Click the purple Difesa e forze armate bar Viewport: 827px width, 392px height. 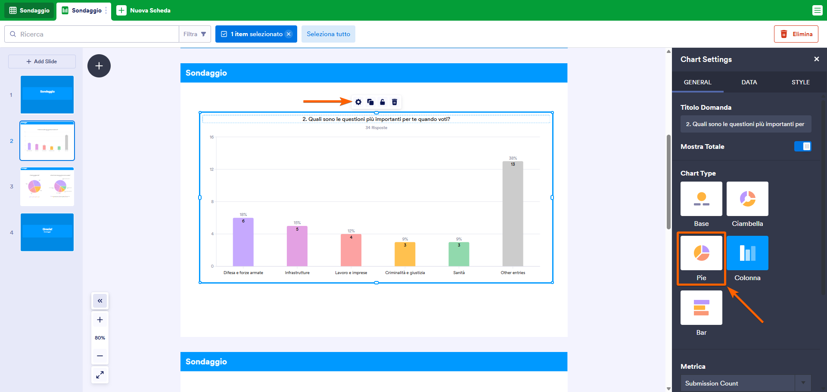click(243, 242)
